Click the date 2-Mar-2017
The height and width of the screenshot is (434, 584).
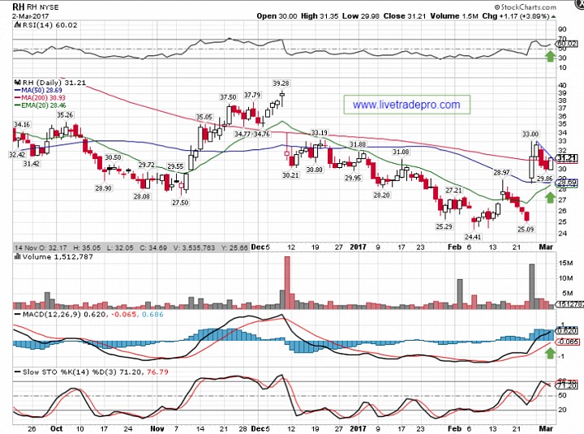[30, 16]
